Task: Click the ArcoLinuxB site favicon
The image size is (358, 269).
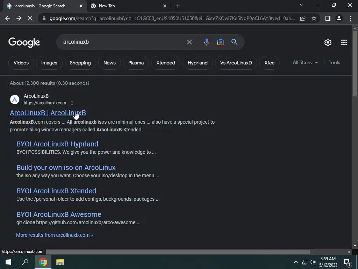Action: click(x=15, y=99)
